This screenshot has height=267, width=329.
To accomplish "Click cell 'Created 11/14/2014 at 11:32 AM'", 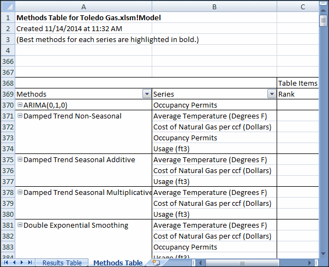I will click(69, 28).
